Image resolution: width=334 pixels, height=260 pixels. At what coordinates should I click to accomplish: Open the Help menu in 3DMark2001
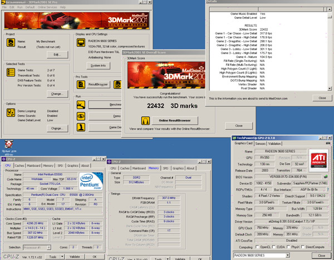[x=62, y=7]
